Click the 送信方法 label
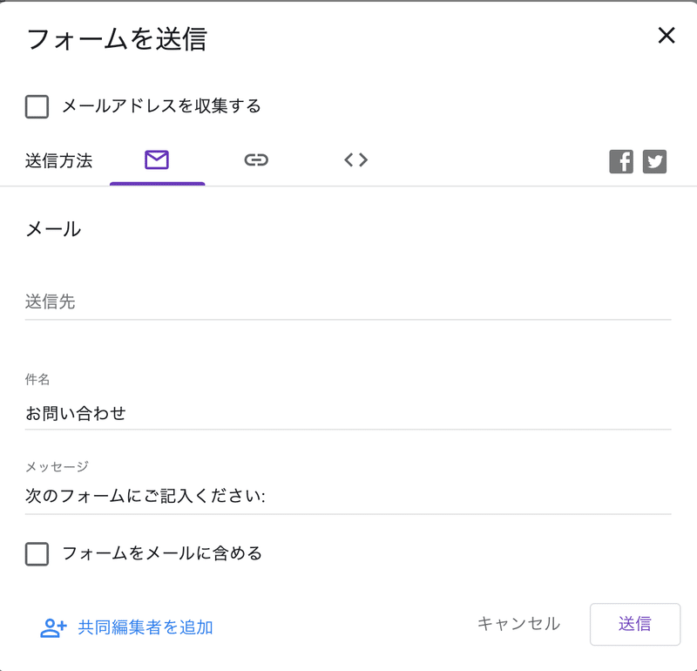This screenshot has height=671, width=697. point(58,161)
